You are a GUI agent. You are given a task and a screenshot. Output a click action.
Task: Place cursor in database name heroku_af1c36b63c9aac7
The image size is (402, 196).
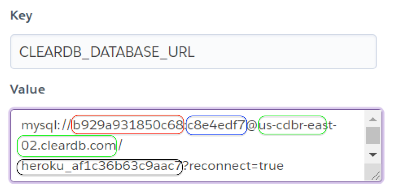99,166
